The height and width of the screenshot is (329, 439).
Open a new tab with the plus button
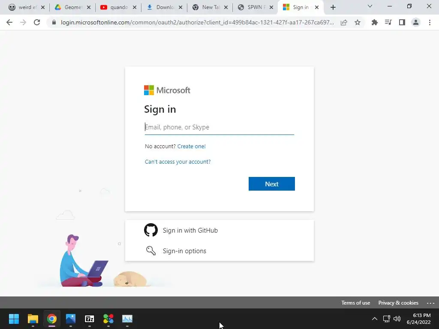tap(333, 7)
